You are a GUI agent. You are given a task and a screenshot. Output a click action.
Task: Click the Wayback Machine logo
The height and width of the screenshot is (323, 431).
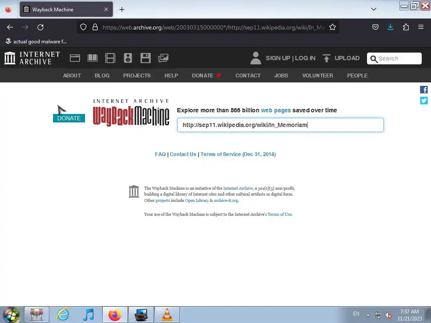tap(131, 113)
